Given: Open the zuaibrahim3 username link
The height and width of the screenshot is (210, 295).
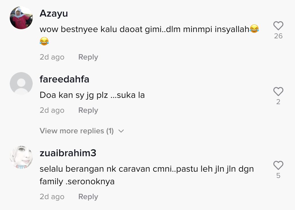Looking at the screenshot, I should [x=68, y=153].
